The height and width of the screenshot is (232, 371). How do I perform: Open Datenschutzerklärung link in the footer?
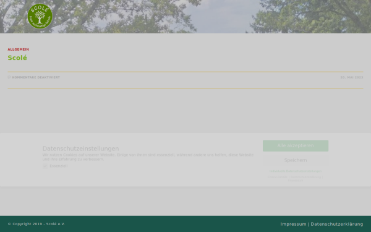coord(337,224)
